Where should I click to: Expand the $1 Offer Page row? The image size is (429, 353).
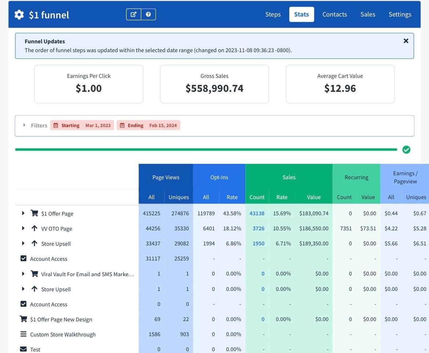point(23,213)
